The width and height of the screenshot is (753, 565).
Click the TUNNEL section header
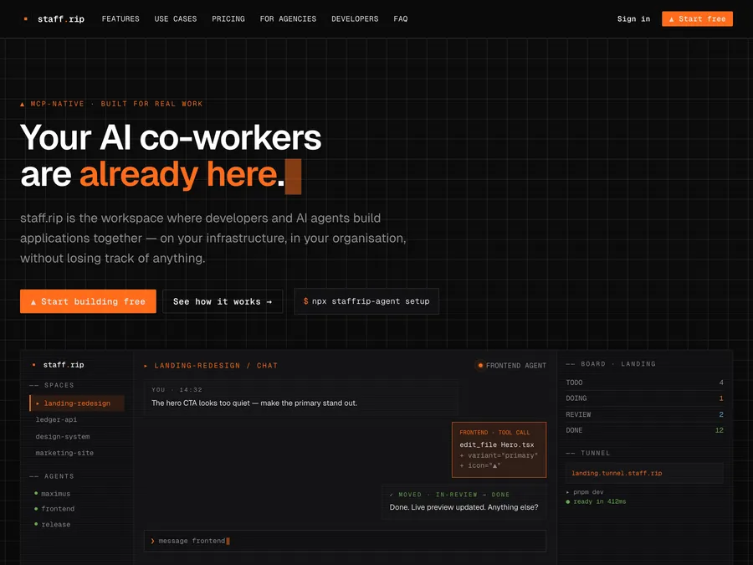[588, 453]
